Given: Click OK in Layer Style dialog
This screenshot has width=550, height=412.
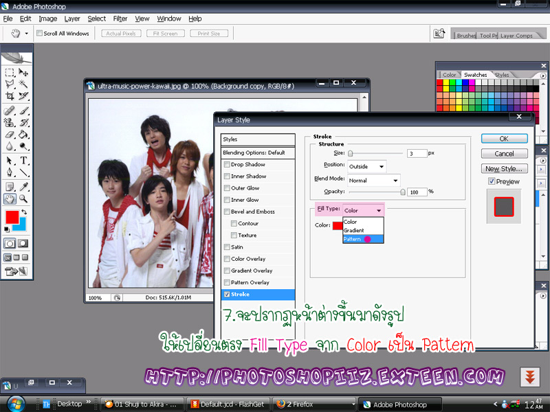Looking at the screenshot, I should (x=503, y=139).
